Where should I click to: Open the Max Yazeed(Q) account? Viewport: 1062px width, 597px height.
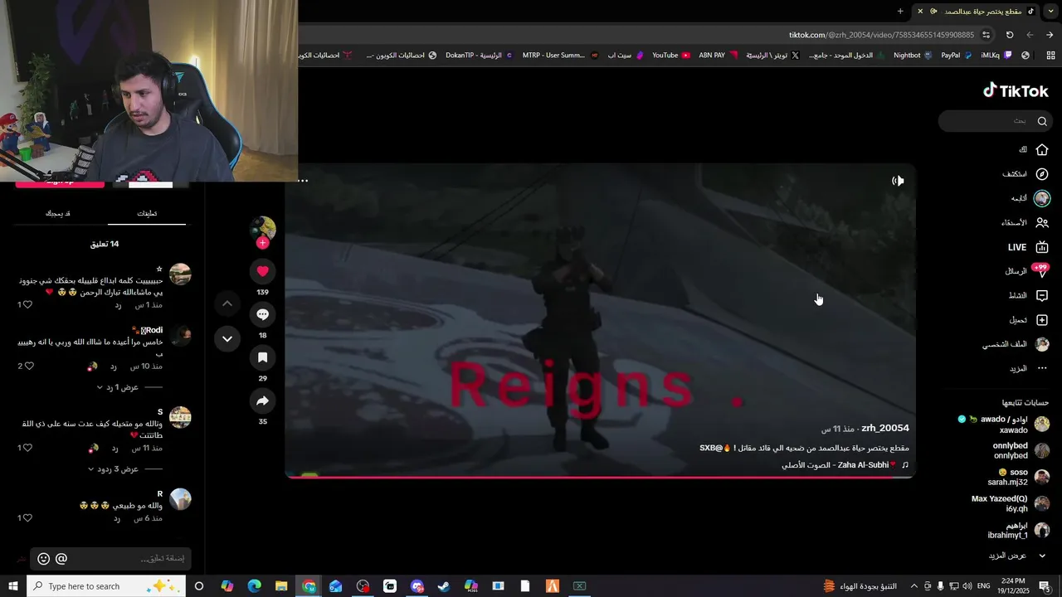click(x=1011, y=503)
